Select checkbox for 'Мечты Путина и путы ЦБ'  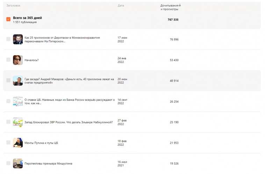tap(8, 143)
